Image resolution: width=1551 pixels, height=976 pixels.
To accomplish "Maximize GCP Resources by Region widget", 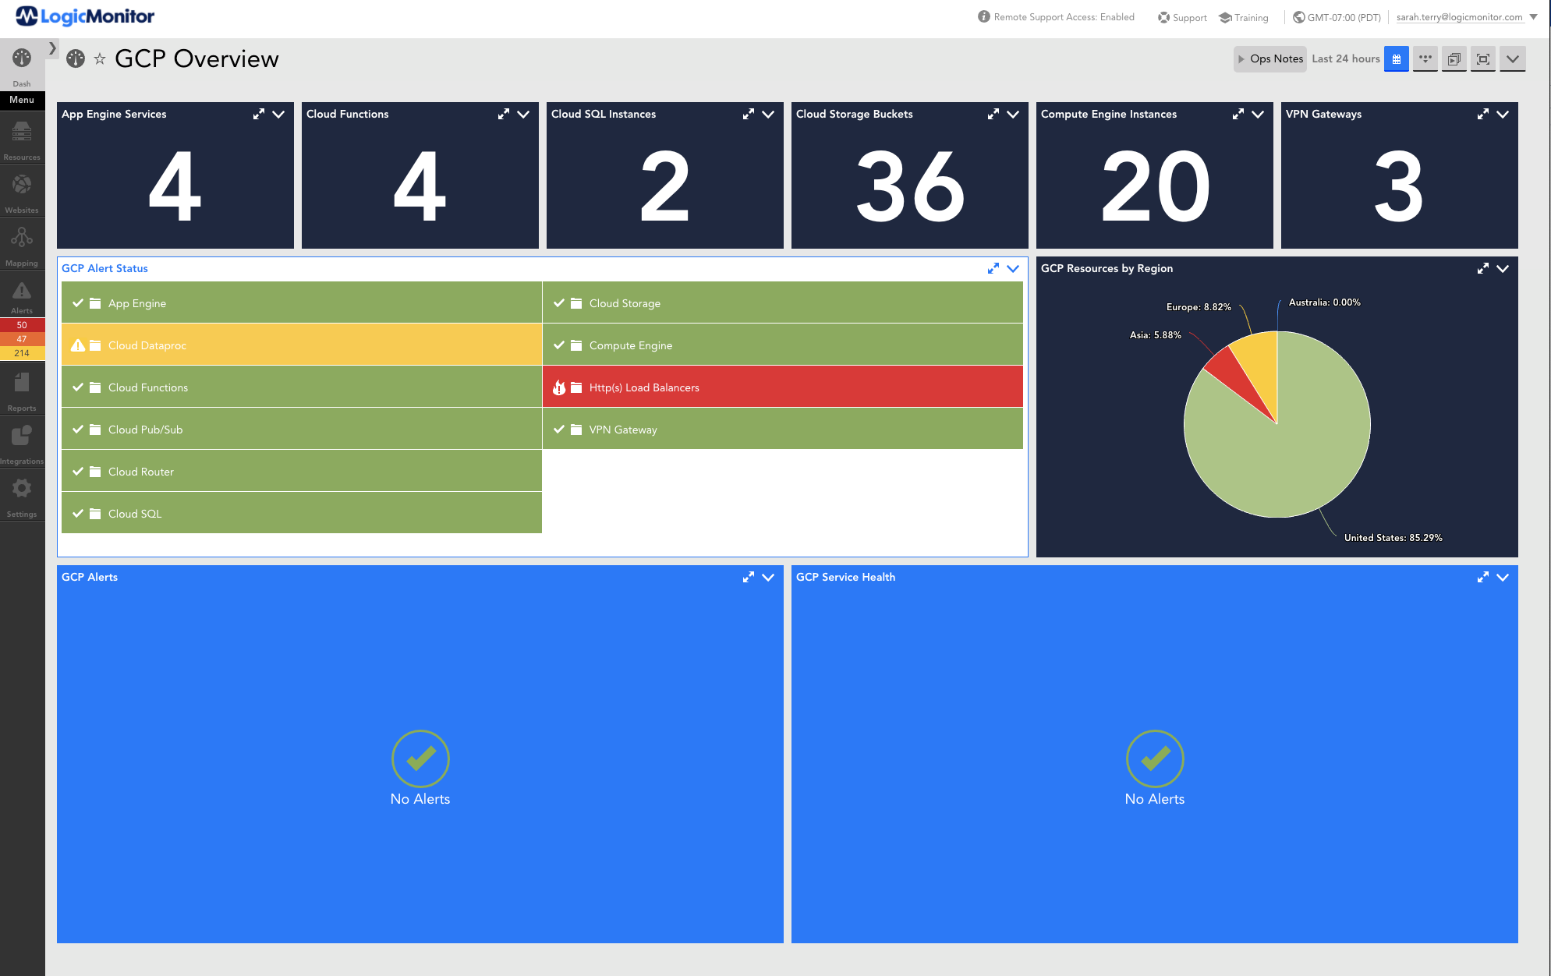I will coord(1483,269).
